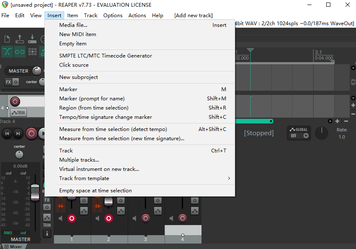Screen dimensions: 356x249
Task: Click the Save project toolbar icon
Action: pos(32,39)
